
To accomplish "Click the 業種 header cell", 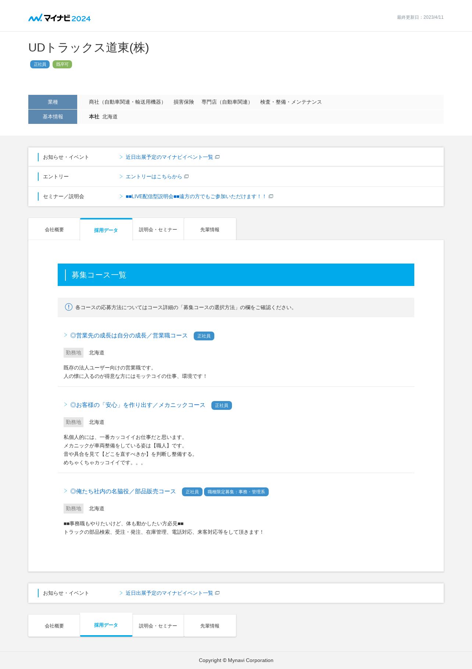I will [x=53, y=102].
